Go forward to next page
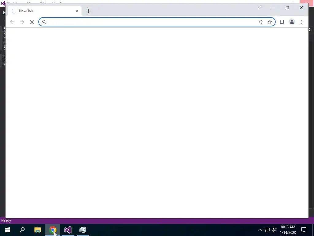 [22, 22]
